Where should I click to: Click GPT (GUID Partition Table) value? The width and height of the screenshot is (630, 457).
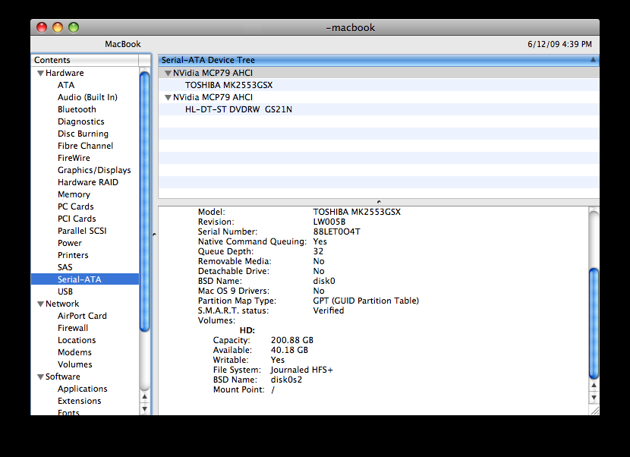tap(366, 301)
